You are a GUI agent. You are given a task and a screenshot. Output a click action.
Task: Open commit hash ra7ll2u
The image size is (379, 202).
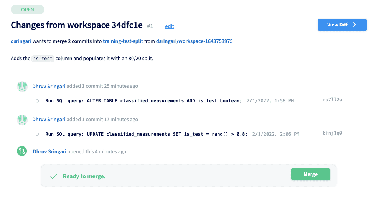click(332, 100)
